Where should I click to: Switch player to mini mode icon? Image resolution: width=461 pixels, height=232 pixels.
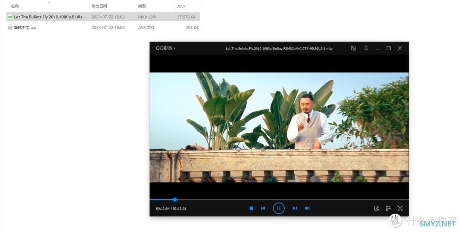[353, 48]
